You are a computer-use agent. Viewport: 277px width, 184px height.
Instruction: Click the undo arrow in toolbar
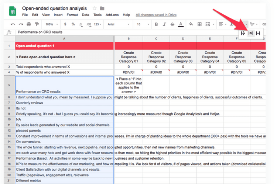pyautogui.click(x=13, y=24)
